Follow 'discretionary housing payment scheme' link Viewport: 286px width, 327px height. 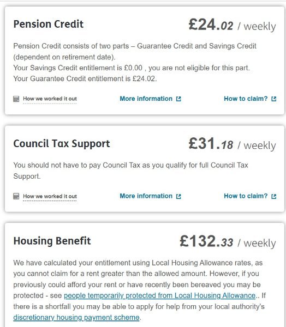(76, 317)
